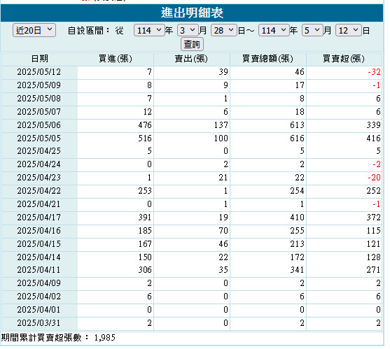Click the red -2 net value
This screenshot has width=390, height=349.
pos(377,164)
